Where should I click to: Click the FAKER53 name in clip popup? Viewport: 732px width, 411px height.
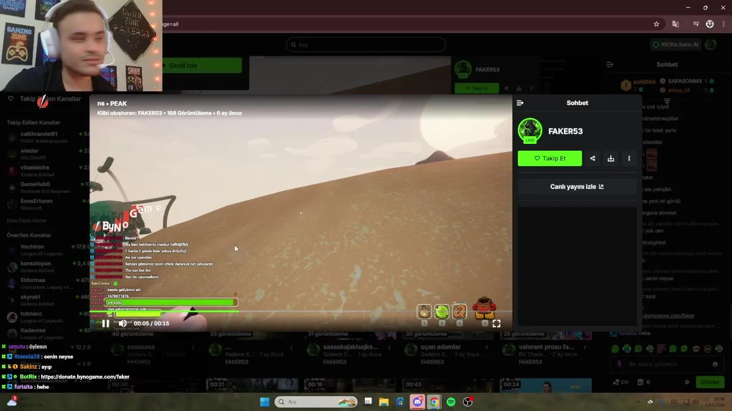click(x=566, y=131)
